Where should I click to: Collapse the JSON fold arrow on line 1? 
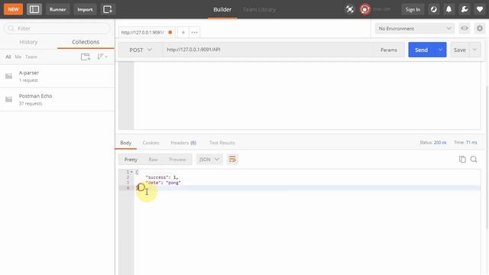click(132, 172)
